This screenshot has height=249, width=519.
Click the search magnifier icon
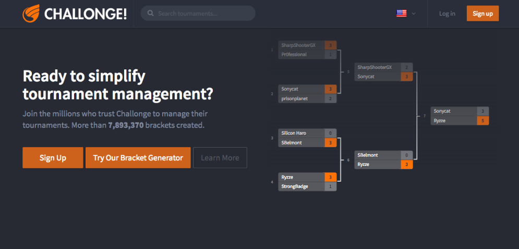(x=151, y=14)
